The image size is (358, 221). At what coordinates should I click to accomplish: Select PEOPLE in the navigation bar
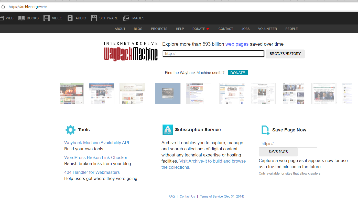tap(291, 29)
